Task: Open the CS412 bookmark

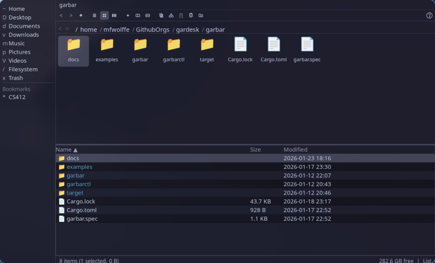Action: pyautogui.click(x=17, y=97)
